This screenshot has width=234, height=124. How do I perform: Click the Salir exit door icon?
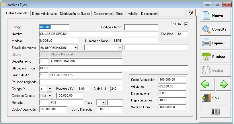[x=206, y=98]
